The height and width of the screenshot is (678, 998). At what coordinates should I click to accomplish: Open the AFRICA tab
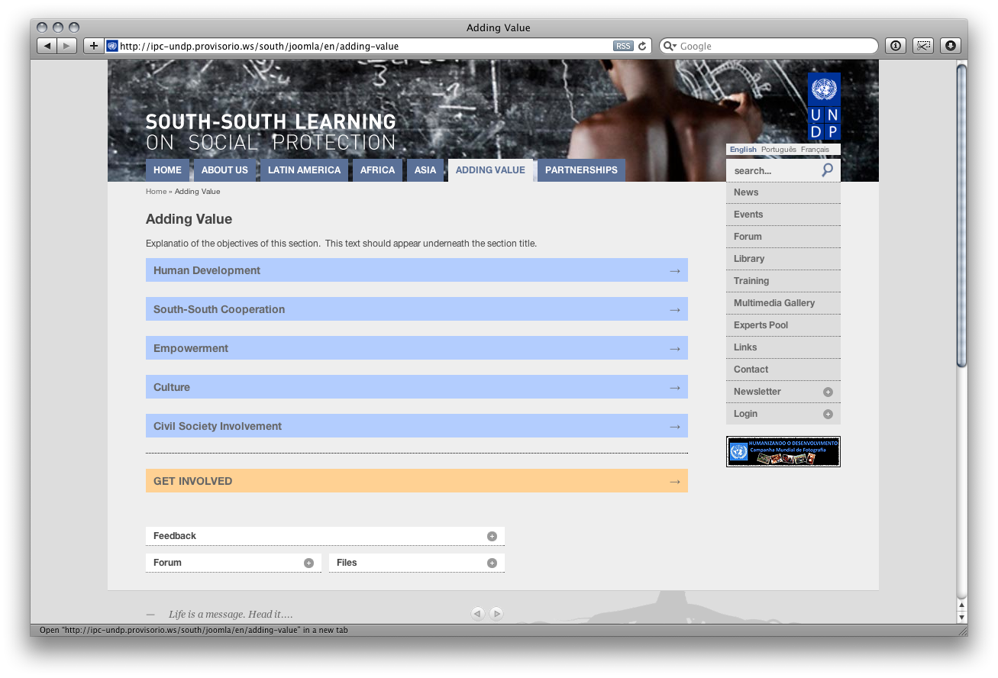point(377,170)
